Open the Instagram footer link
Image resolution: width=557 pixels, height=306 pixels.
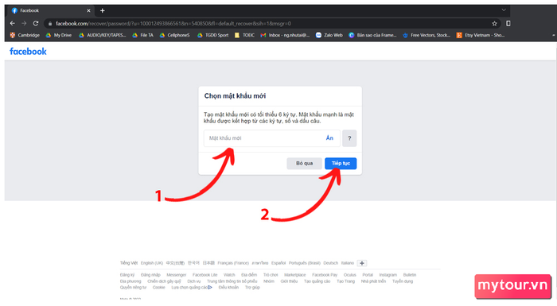tap(388, 275)
